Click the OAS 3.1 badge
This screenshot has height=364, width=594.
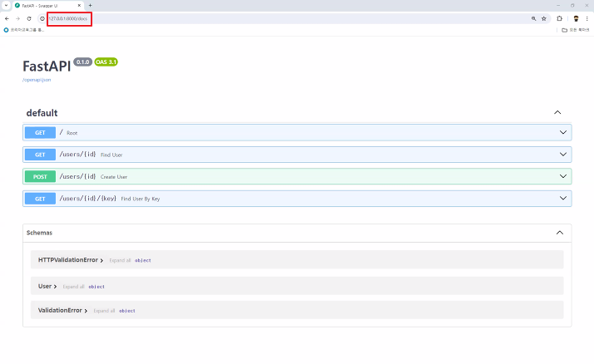click(x=106, y=62)
